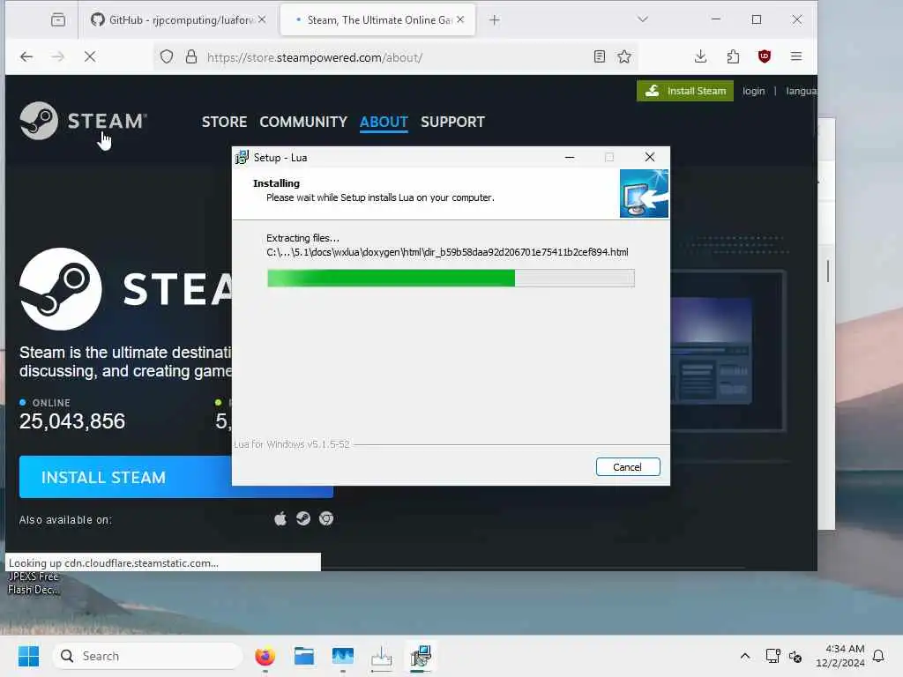Select the JPEXS Free Flash Decompiler desktop shortcut
The image size is (903, 677).
(33, 583)
